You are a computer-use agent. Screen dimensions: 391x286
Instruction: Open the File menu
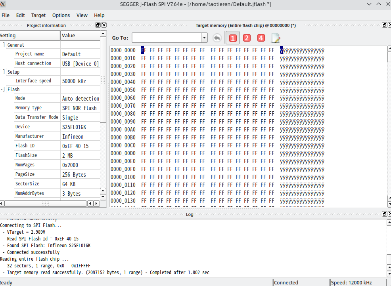5,15
